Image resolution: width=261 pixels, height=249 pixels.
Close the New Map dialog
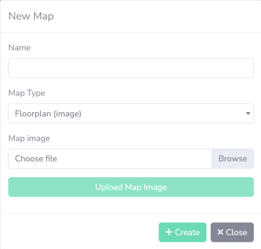point(232,232)
